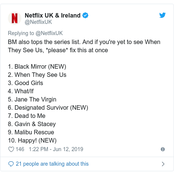Click the Happy! (NEW) list entry
Screen dimensions: 174x175
[x=32, y=140]
